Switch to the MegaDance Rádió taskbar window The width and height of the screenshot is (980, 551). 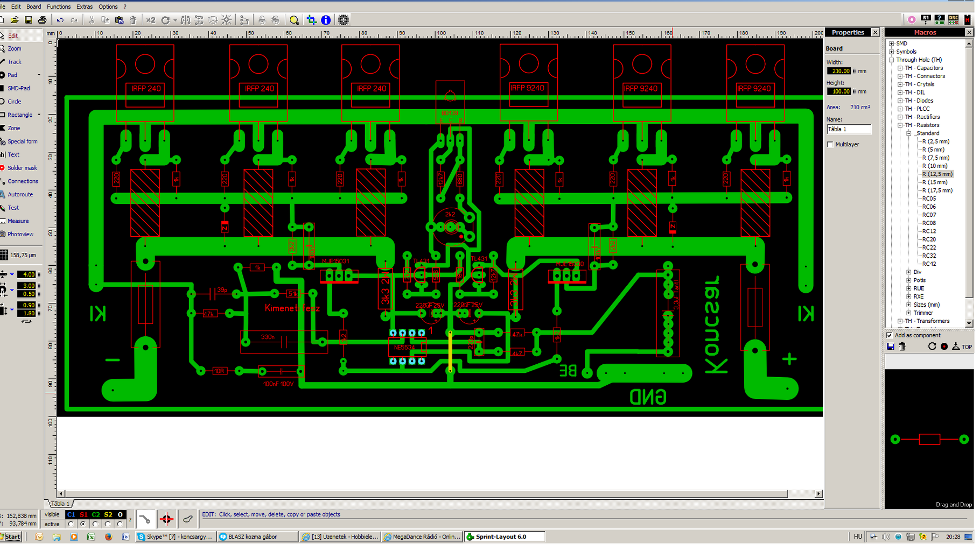(x=422, y=537)
